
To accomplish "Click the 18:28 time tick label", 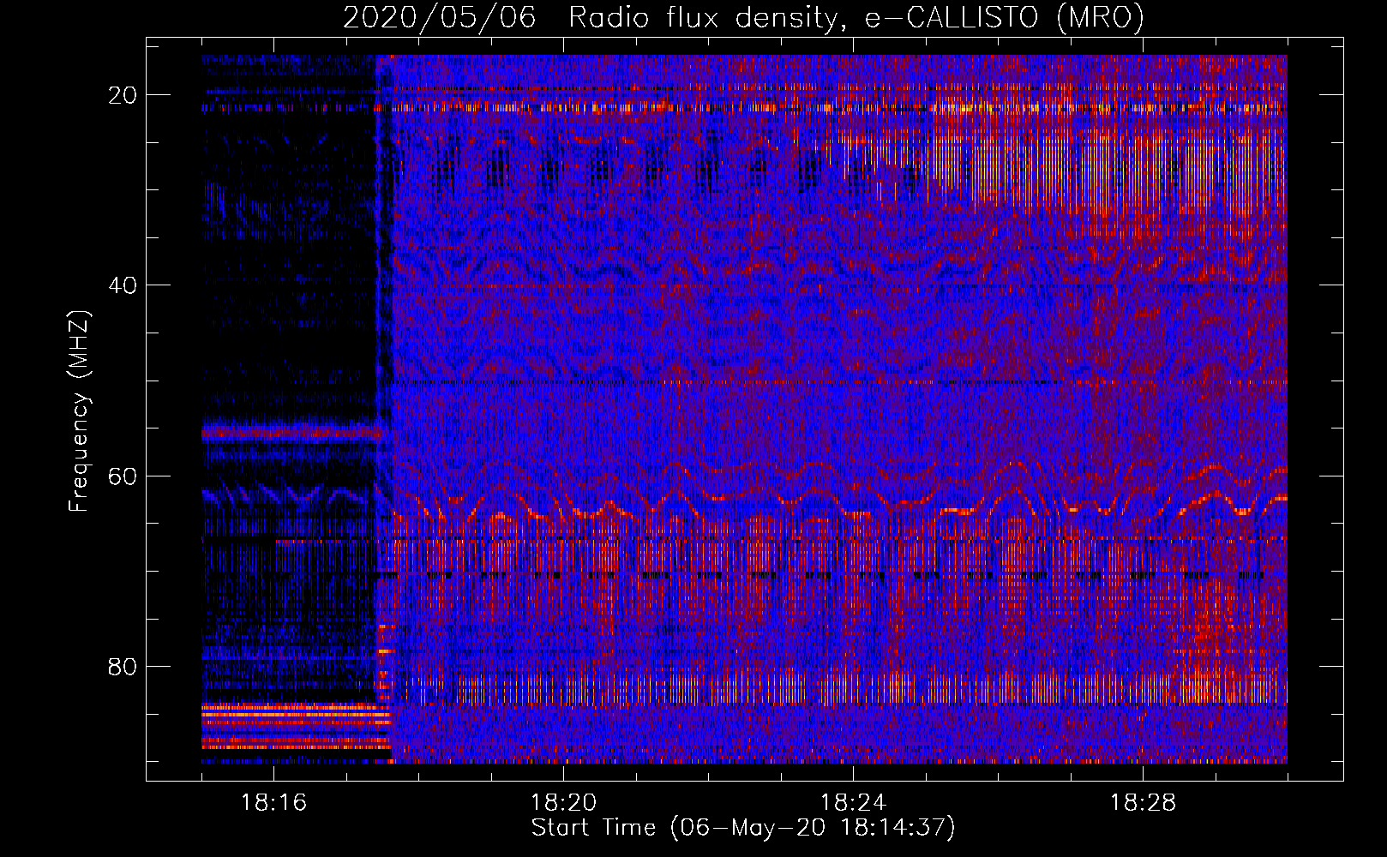I will click(x=1143, y=803).
